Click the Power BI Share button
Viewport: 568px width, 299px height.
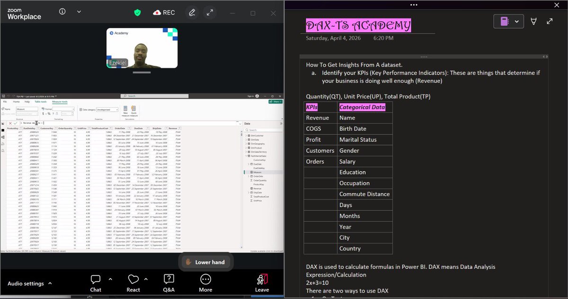pyautogui.click(x=275, y=102)
